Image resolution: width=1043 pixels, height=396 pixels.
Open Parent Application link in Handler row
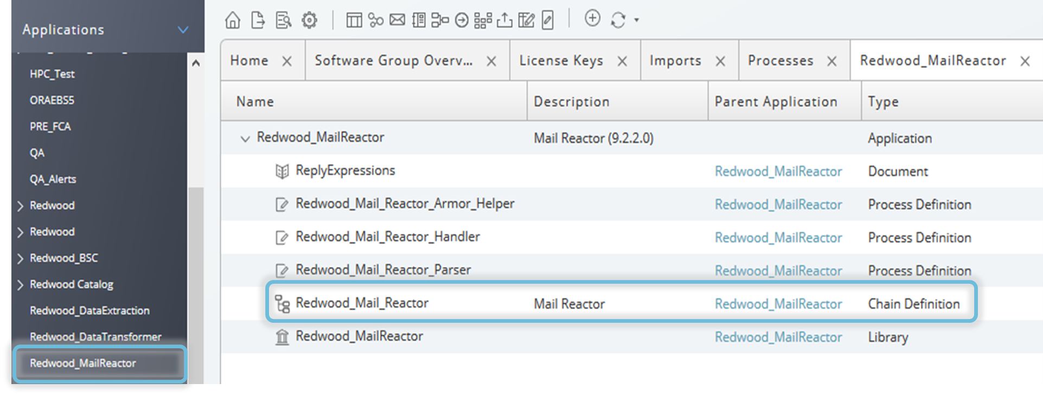778,238
